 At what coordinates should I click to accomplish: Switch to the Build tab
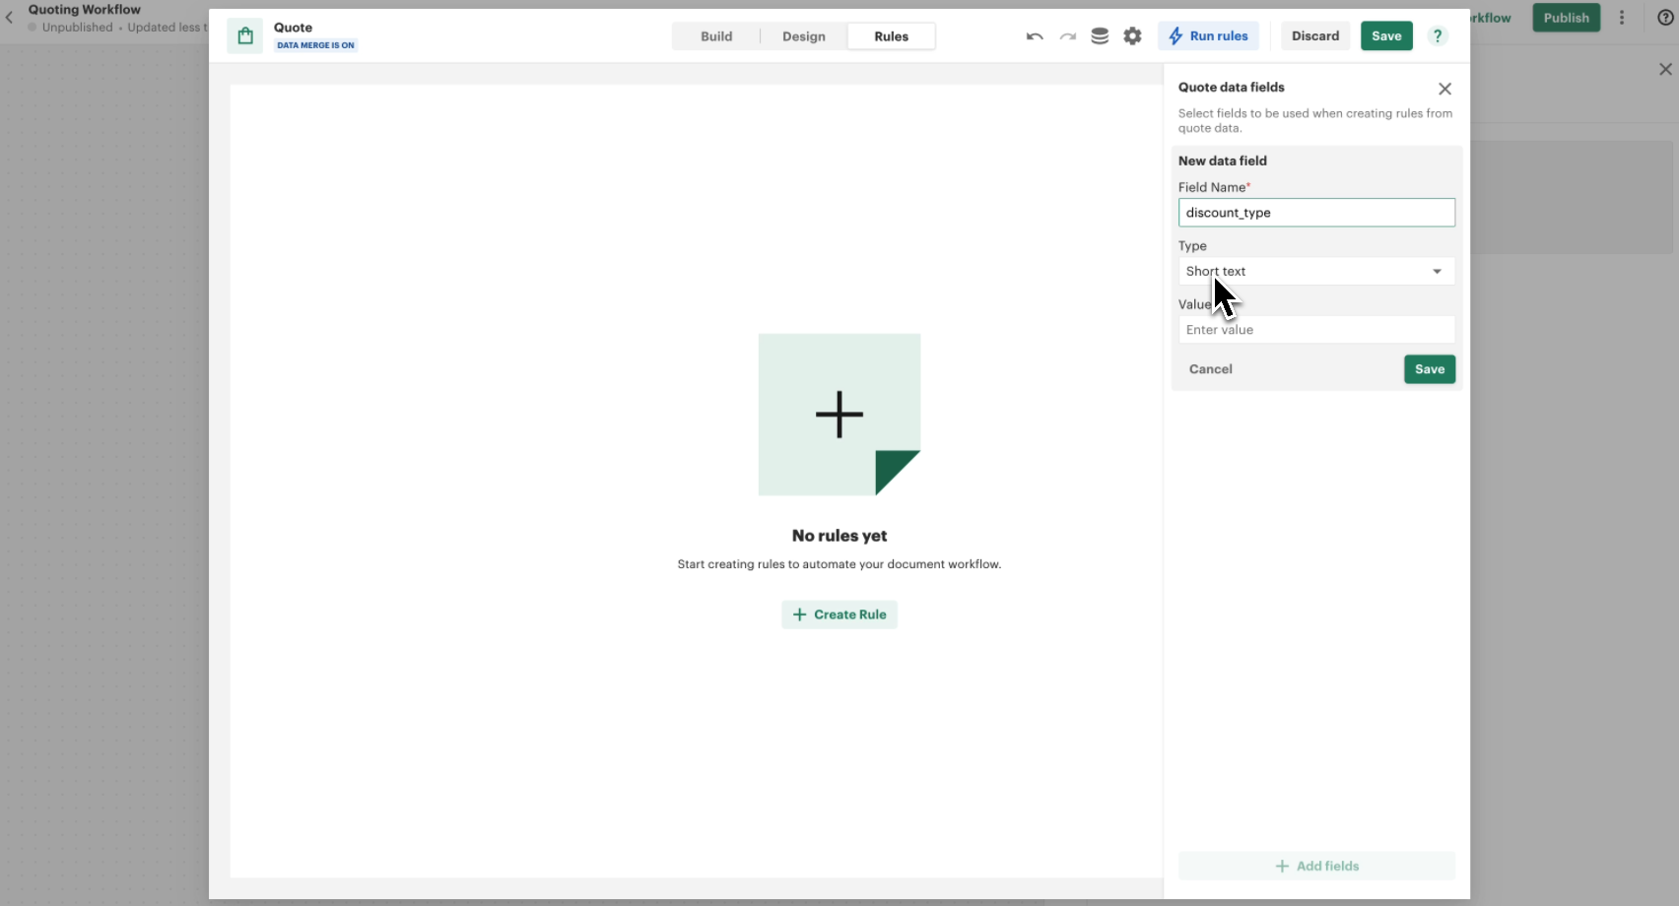716,35
